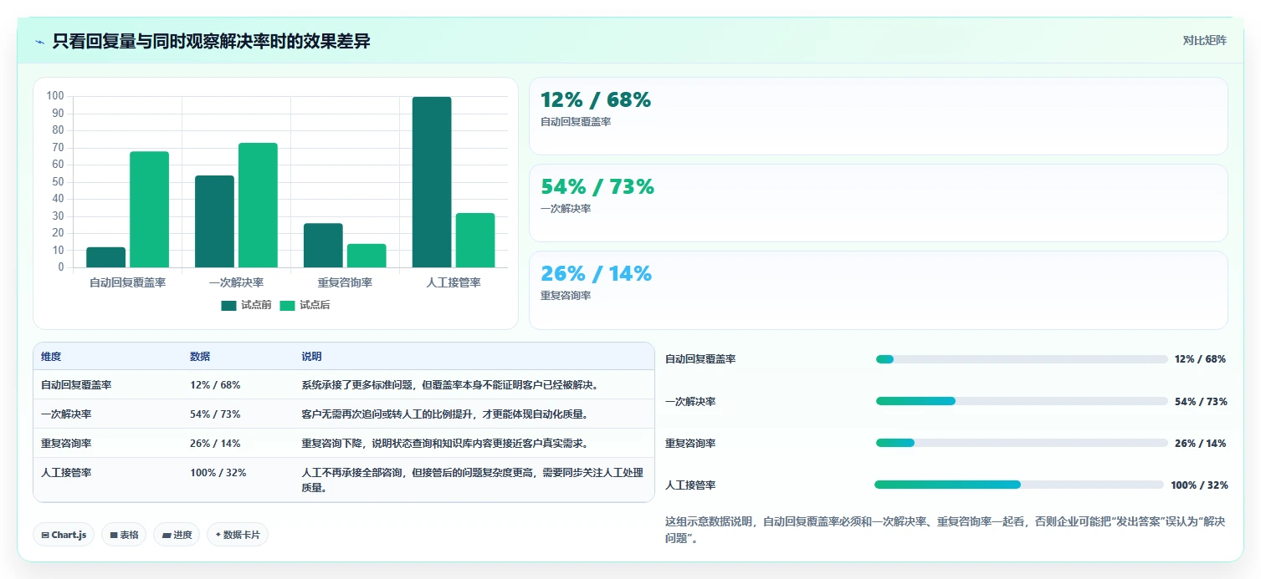
Task: Click the lightning icon beside the header title
Action: coord(39,42)
